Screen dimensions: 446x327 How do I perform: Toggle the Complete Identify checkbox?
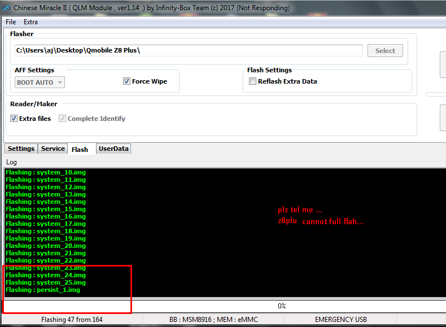point(62,119)
